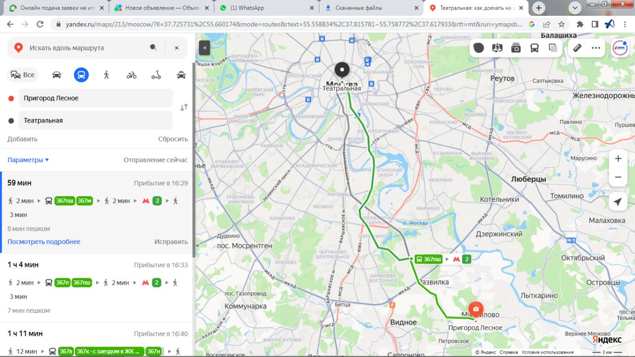
Task: Select the Все route modes button
Action: pyautogui.click(x=23, y=75)
